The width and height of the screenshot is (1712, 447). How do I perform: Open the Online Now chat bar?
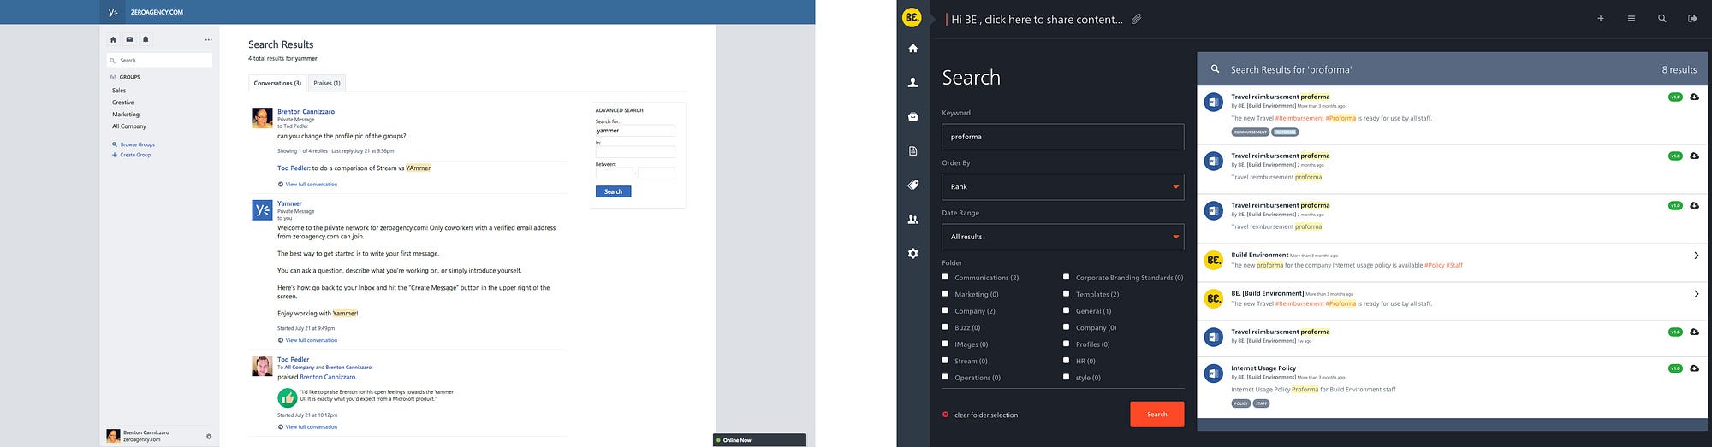click(x=759, y=440)
